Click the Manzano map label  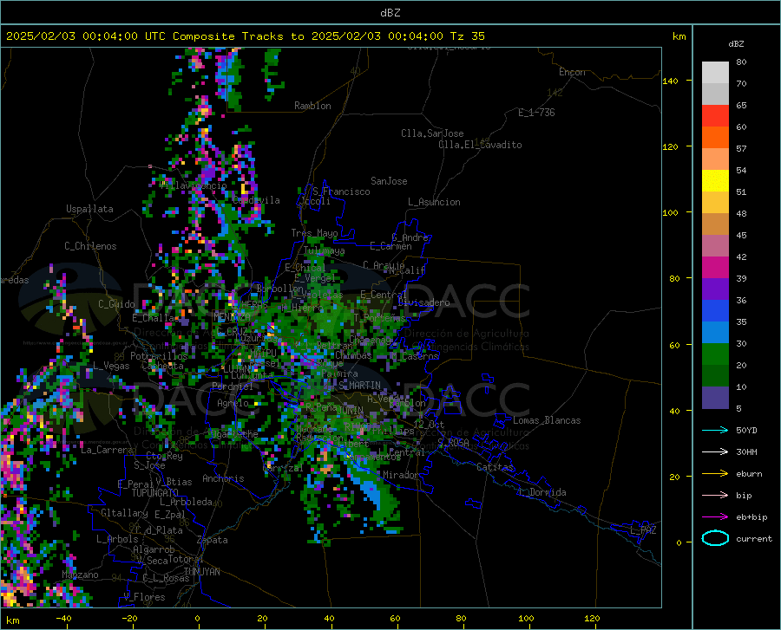[80, 575]
